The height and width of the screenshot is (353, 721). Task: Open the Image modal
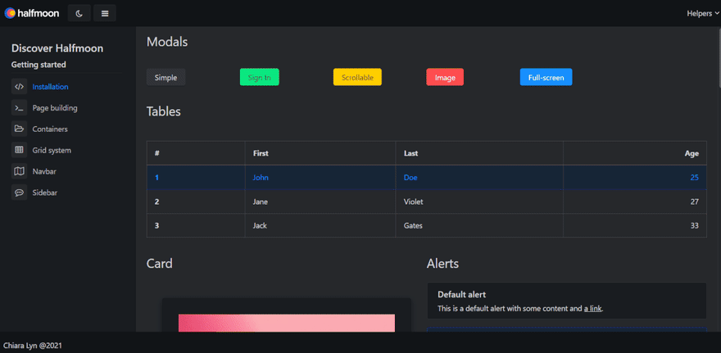click(445, 77)
